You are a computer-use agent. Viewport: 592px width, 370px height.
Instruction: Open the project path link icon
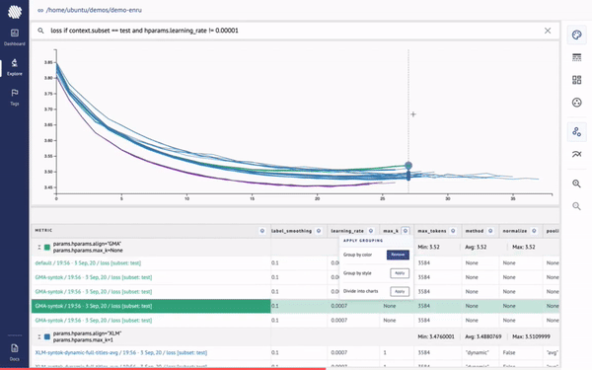40,10
